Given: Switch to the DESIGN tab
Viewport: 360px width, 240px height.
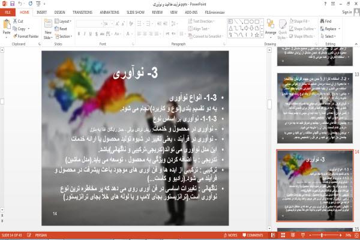Looking at the screenshot, I should coord(59,12).
